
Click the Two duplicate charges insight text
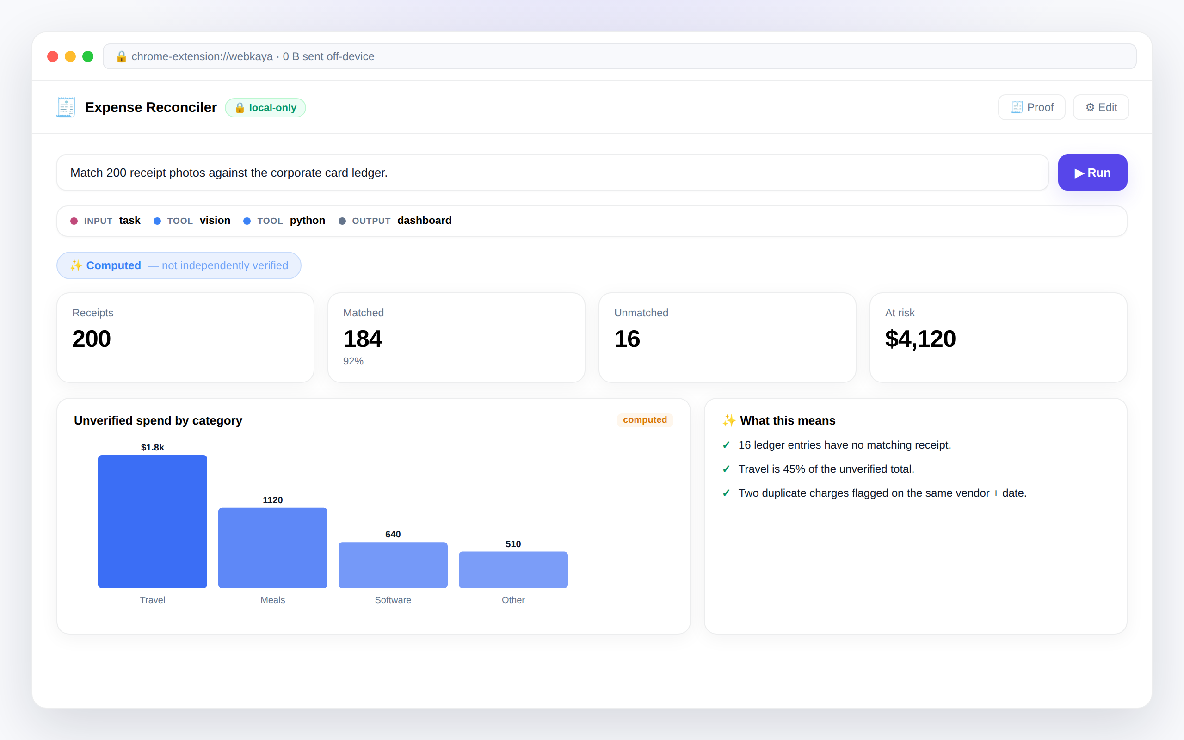point(882,493)
